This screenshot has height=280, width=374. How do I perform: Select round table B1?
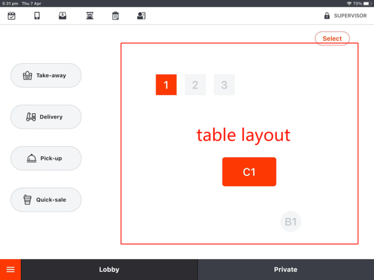pyautogui.click(x=291, y=222)
